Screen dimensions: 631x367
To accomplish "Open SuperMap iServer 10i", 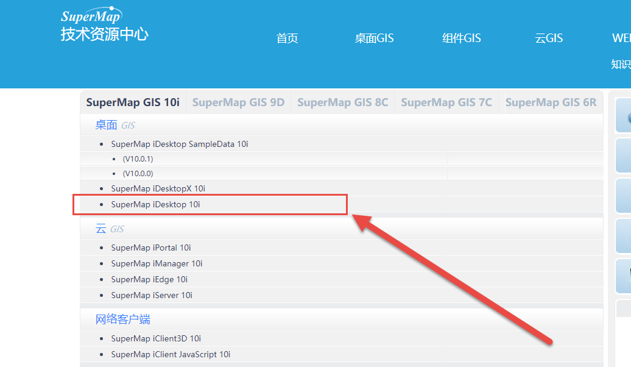I will click(152, 295).
